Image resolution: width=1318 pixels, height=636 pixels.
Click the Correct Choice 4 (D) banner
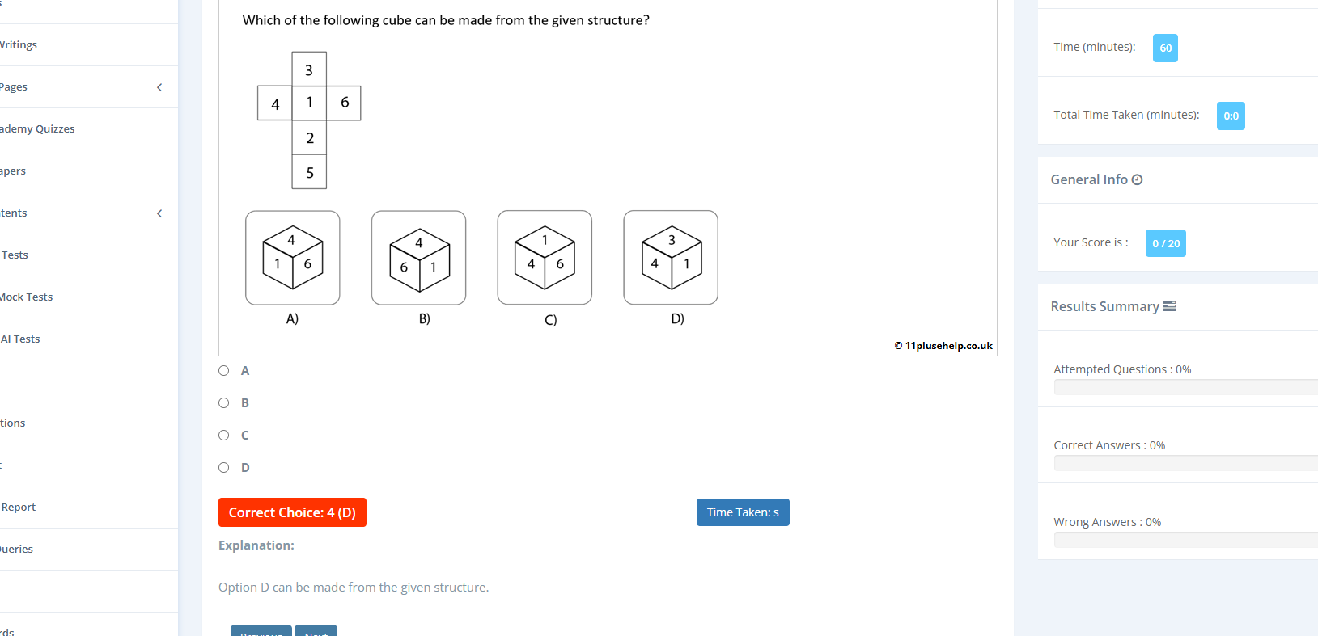(292, 512)
